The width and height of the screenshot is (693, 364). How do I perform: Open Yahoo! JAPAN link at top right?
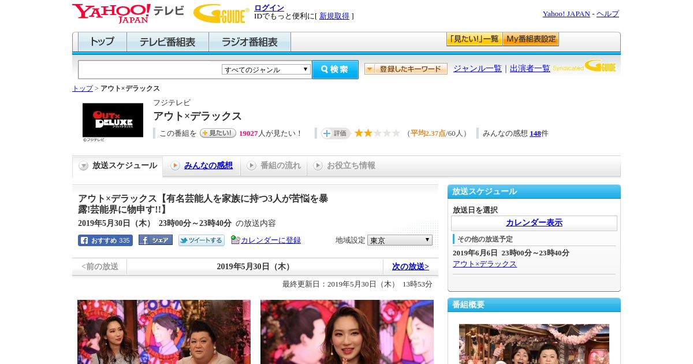click(x=567, y=14)
